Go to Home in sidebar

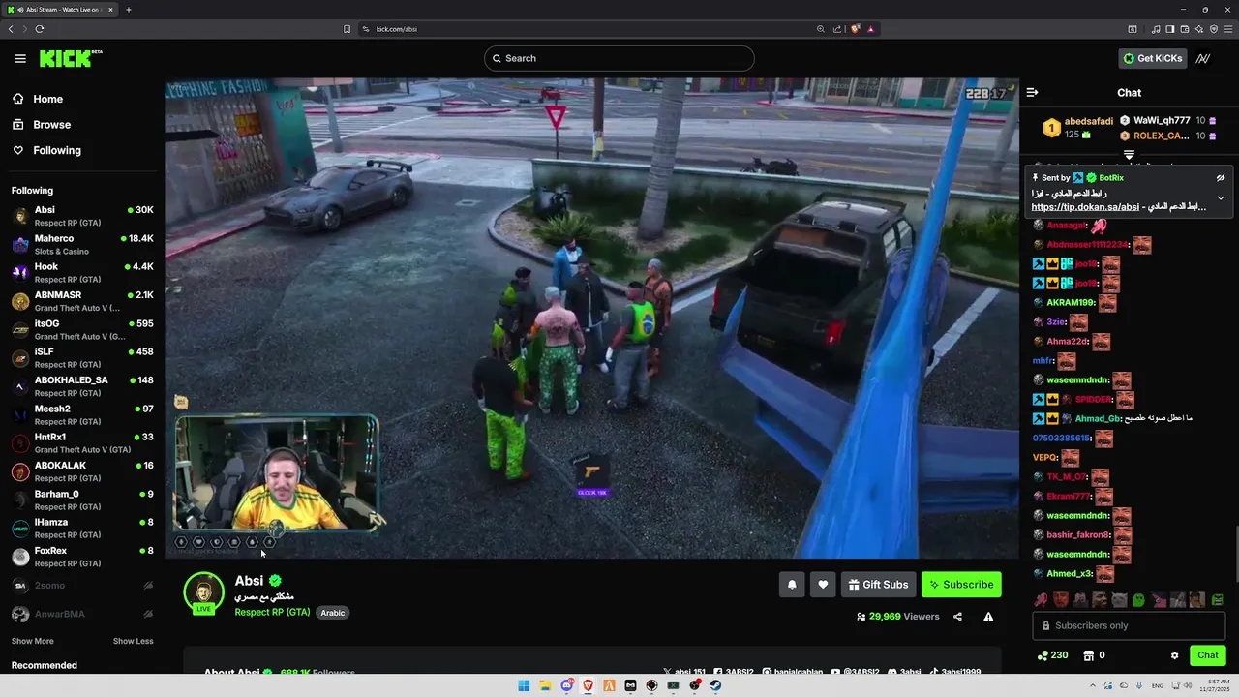coord(38,99)
